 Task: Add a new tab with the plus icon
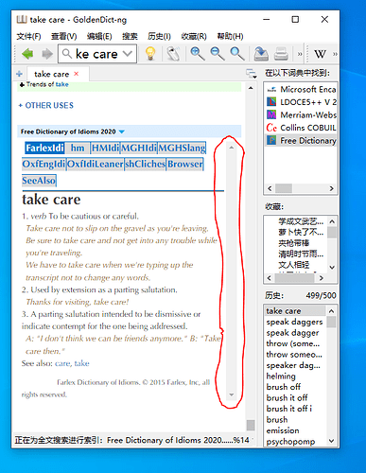coord(19,74)
